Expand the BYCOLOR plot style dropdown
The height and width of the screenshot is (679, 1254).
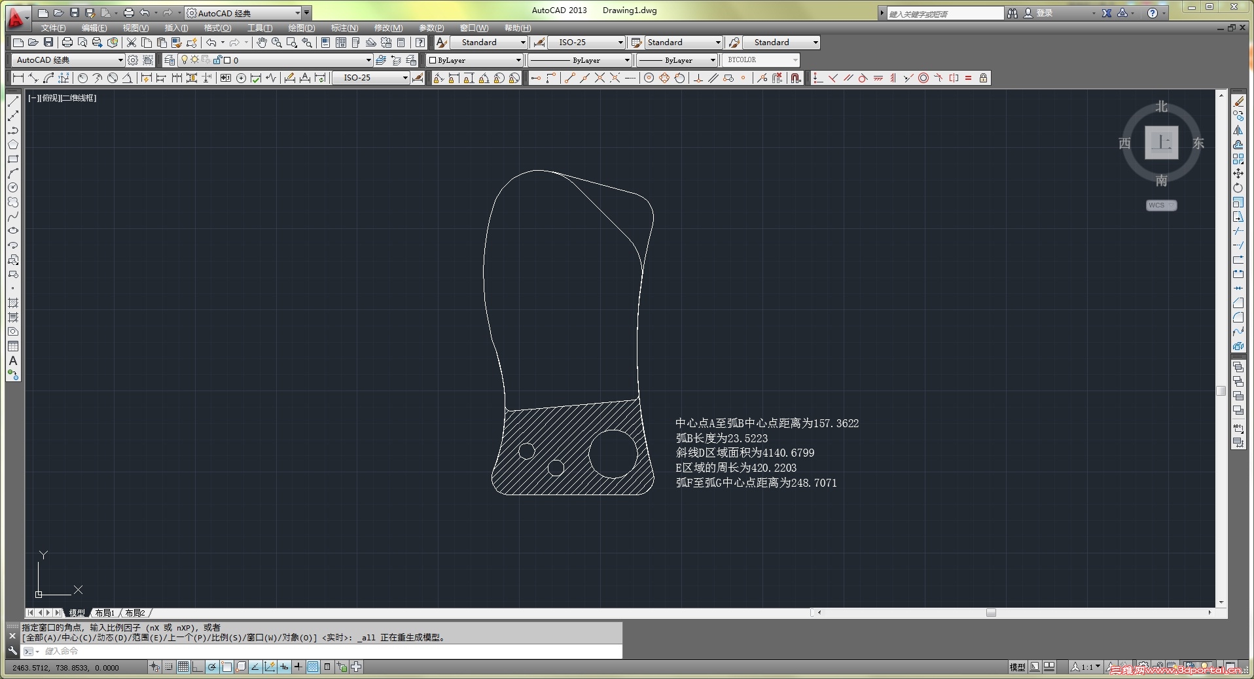point(795,60)
